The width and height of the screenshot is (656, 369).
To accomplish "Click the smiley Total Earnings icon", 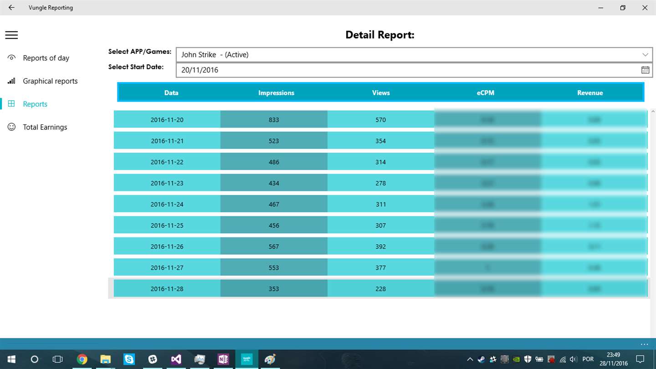I will tap(11, 127).
